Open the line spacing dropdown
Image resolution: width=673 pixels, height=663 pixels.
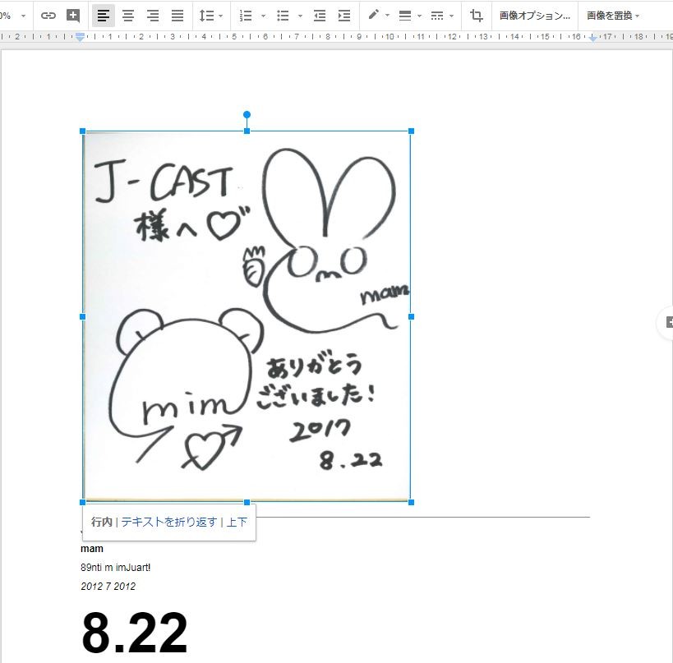click(210, 16)
